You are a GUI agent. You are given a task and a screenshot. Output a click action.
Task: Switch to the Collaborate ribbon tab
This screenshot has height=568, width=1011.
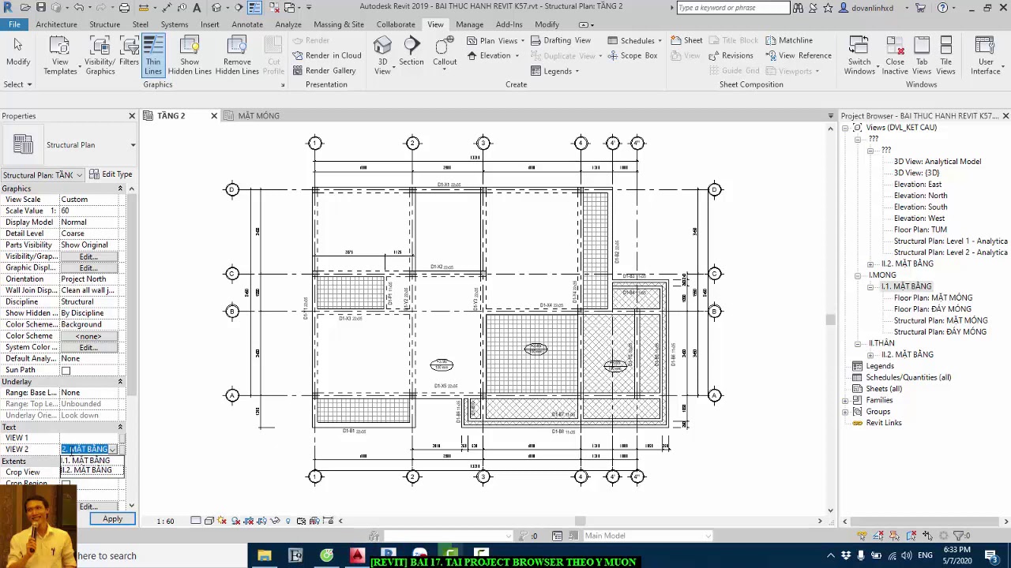coord(396,24)
